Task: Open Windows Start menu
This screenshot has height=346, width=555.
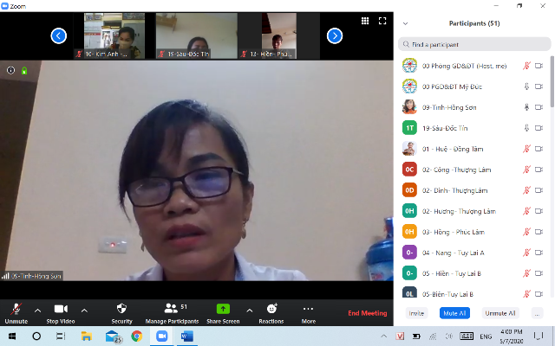Action: coord(12,336)
